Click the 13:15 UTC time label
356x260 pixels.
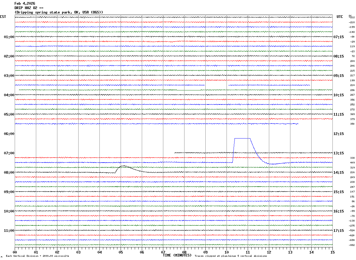[x=338, y=153]
